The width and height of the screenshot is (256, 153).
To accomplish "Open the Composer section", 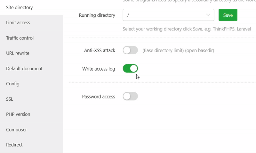I will (x=16, y=130).
